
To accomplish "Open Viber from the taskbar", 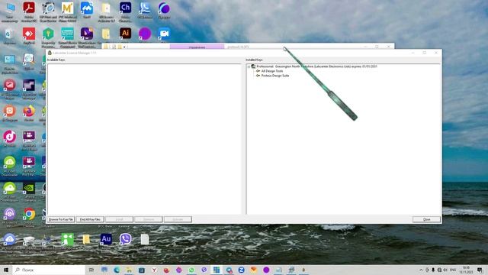I will click(x=204, y=270).
